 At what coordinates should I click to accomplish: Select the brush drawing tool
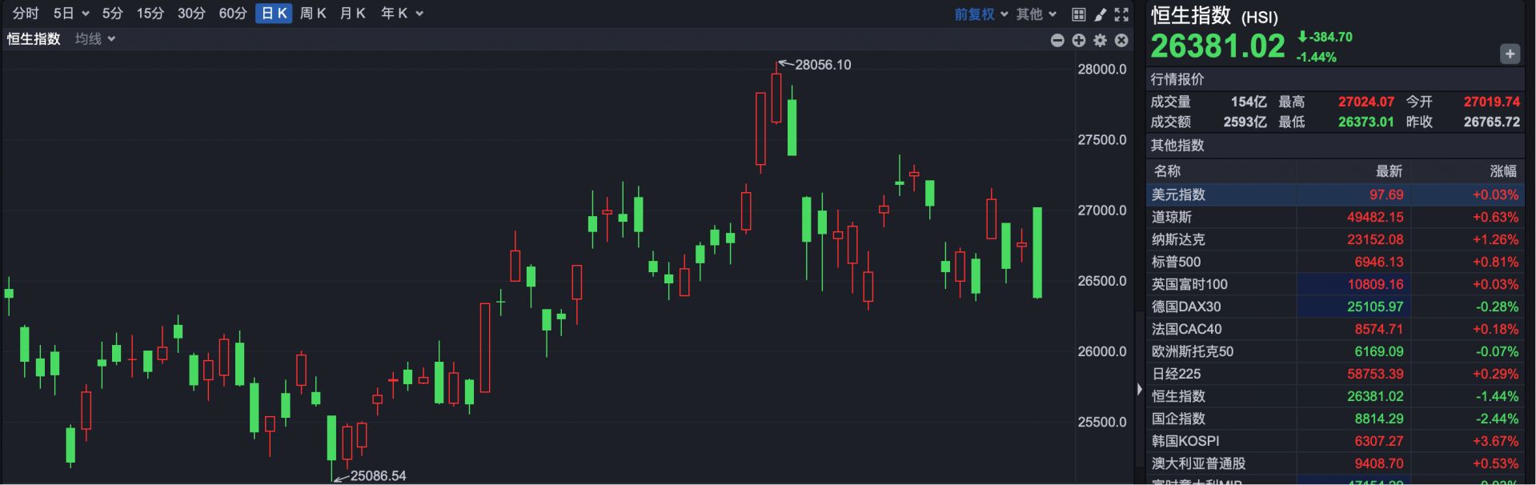point(1100,14)
